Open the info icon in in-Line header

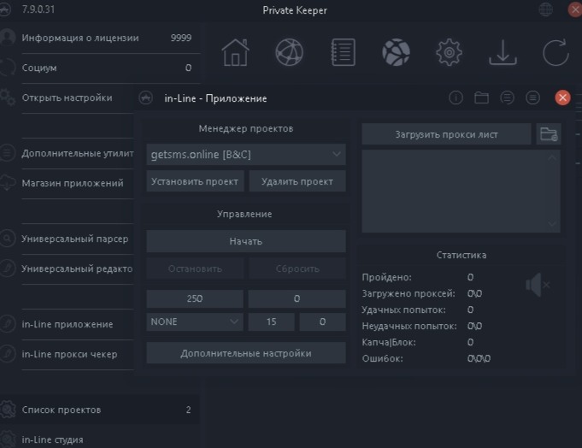coord(456,98)
